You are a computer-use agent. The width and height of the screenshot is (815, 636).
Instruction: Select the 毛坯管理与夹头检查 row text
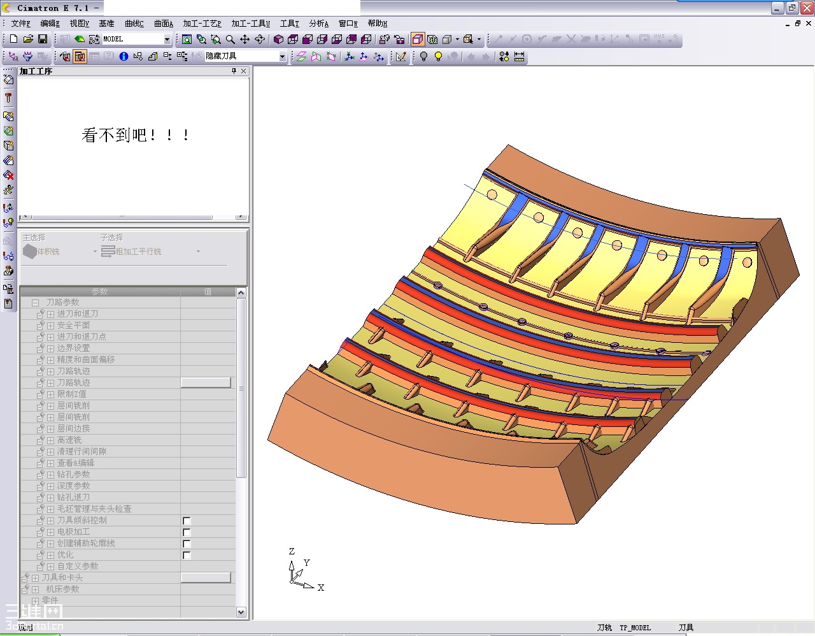pos(94,509)
